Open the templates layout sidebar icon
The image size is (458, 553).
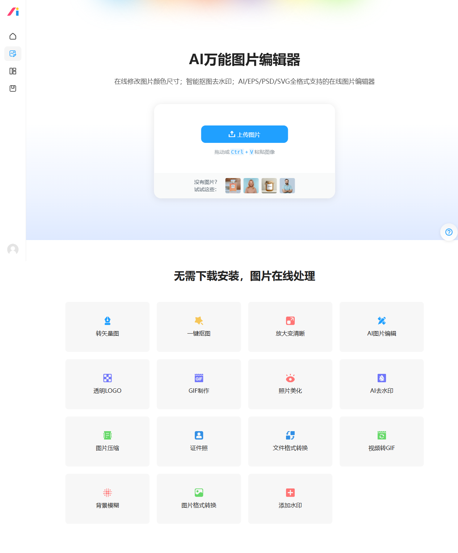coord(13,71)
